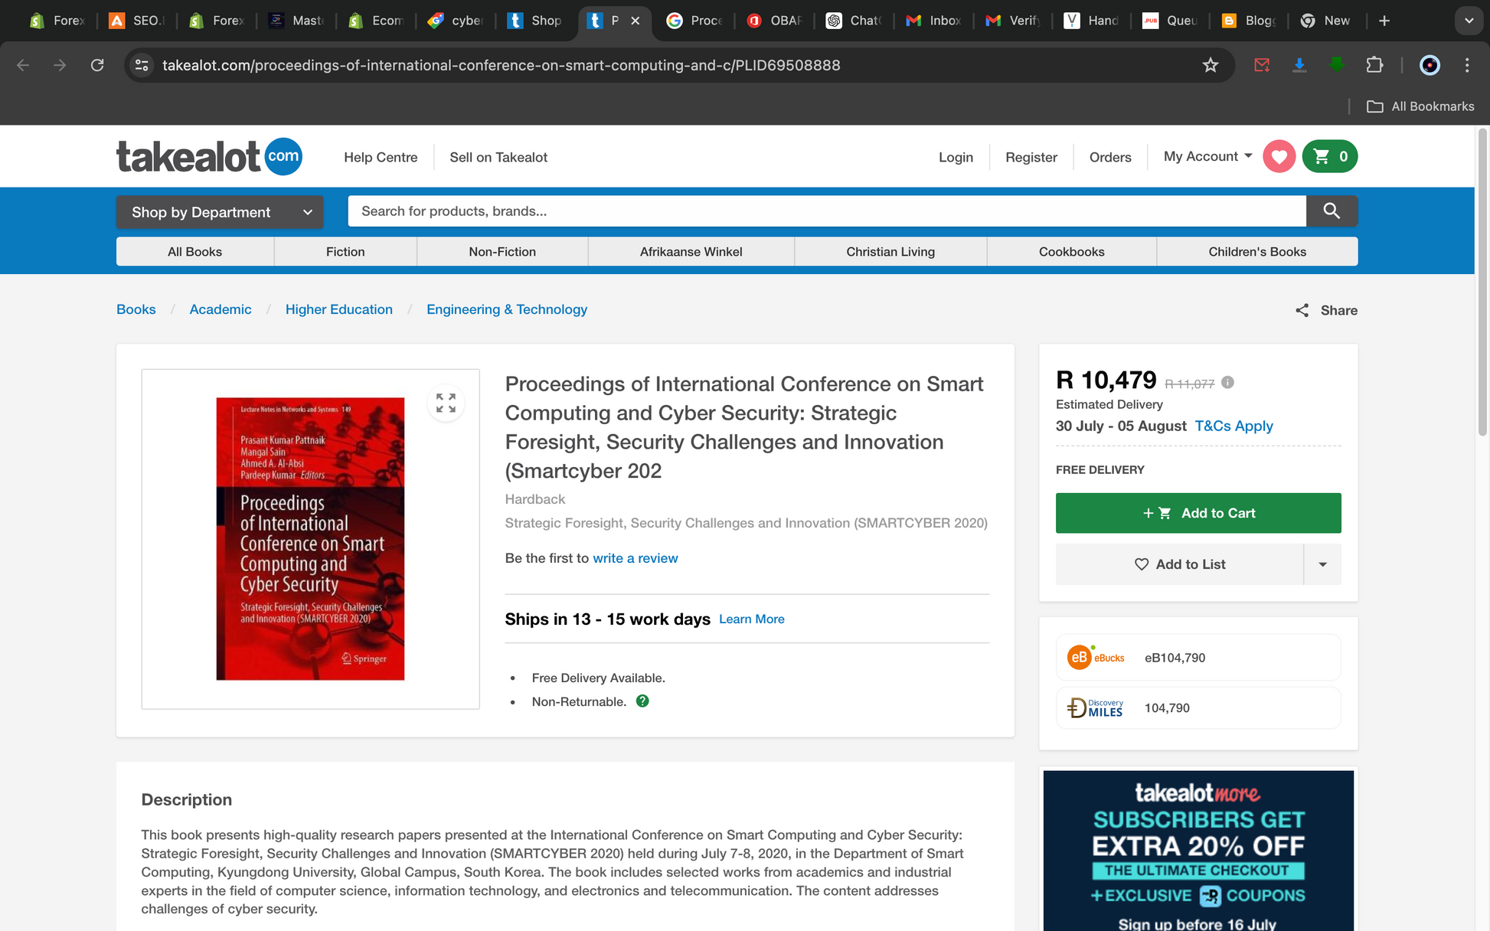
Task: Click the Register link
Action: point(1031,157)
